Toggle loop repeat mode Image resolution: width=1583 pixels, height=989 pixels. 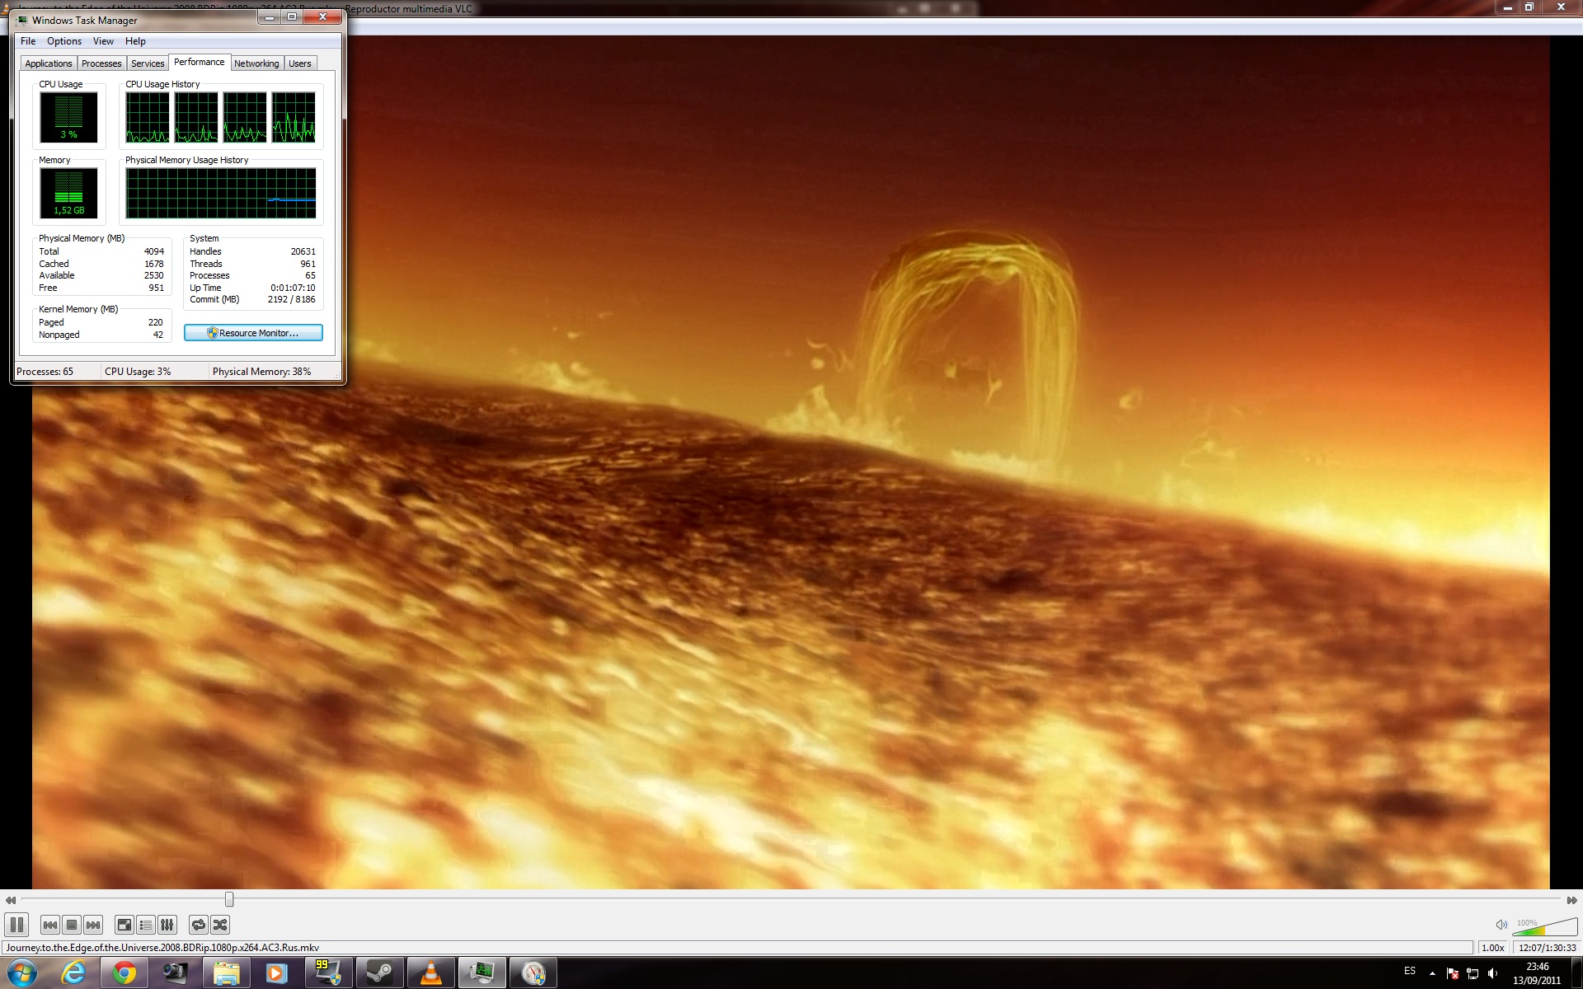point(198,925)
